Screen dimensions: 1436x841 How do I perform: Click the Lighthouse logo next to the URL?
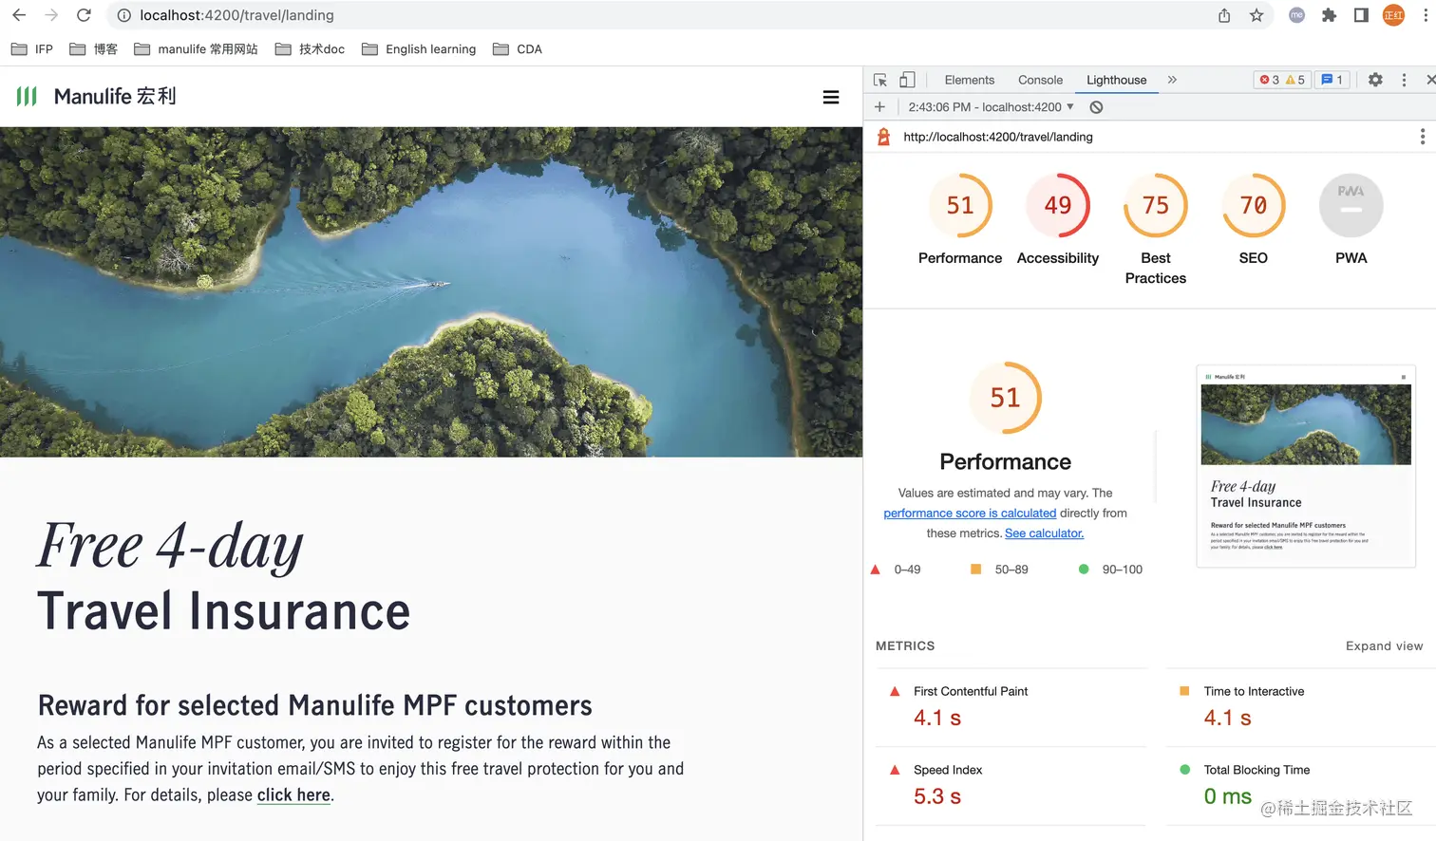(x=883, y=137)
